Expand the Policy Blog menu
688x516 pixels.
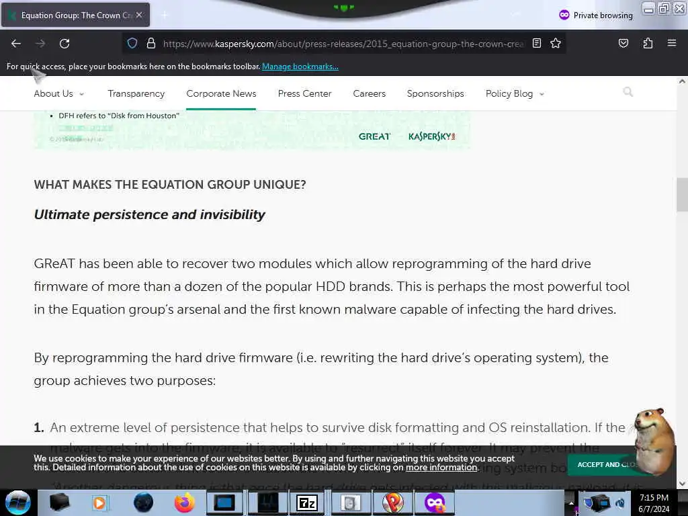(x=515, y=93)
